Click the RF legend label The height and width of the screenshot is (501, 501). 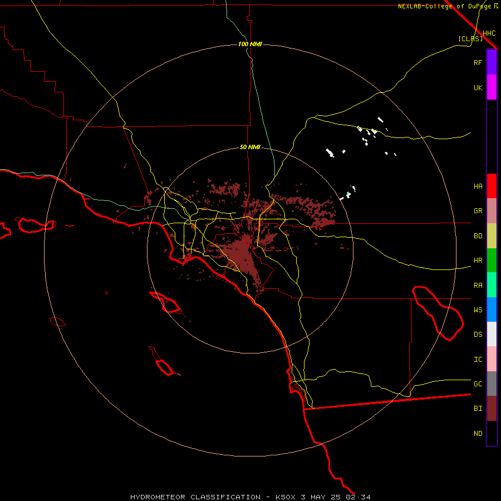(478, 62)
